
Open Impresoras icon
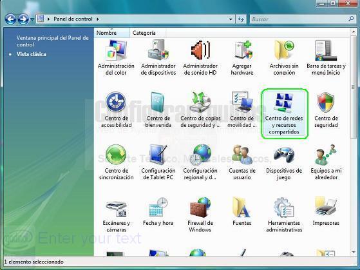pyautogui.click(x=326, y=206)
